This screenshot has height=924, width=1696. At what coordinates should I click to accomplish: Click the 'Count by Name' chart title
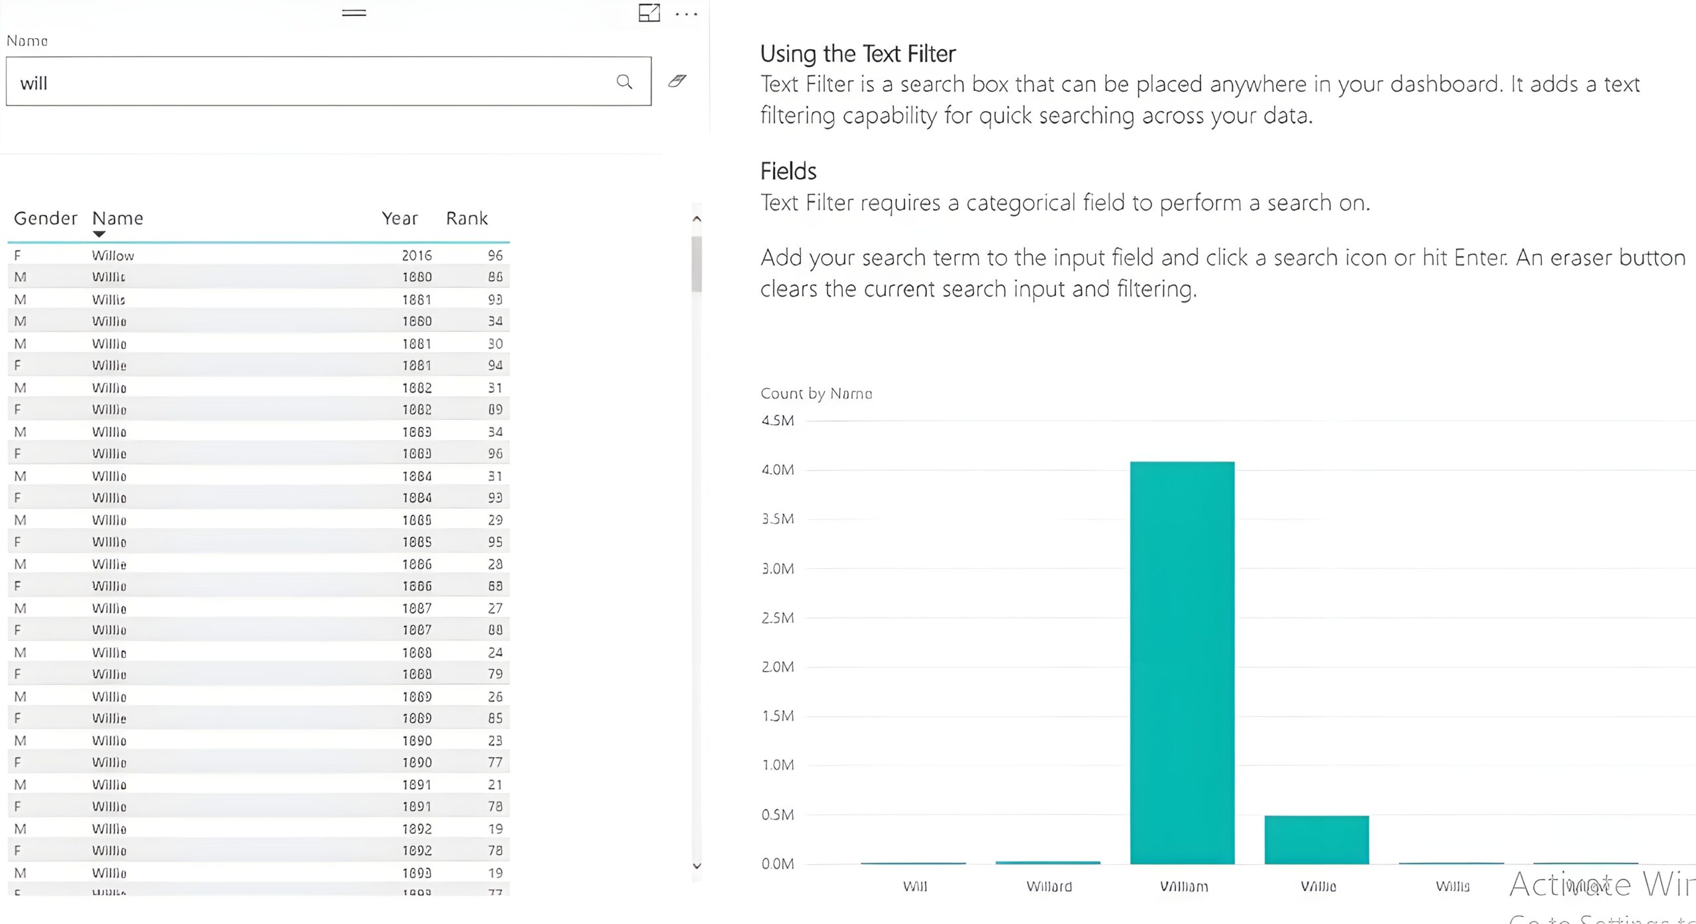[816, 393]
